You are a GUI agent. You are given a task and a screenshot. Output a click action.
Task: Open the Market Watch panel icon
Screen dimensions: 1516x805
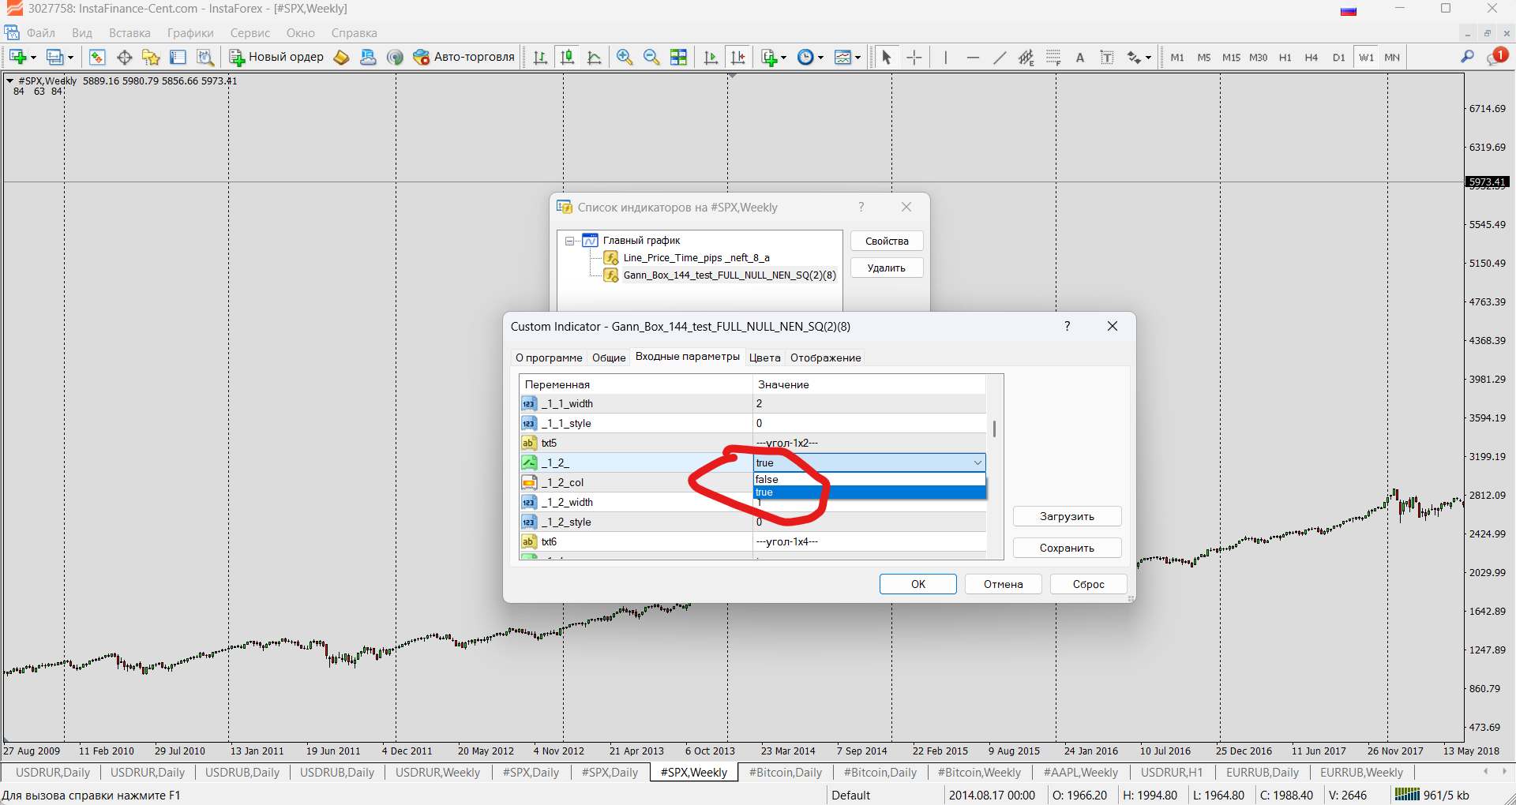coord(97,57)
